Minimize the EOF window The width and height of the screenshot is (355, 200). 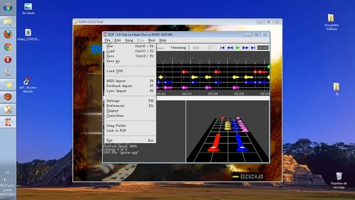248,34
